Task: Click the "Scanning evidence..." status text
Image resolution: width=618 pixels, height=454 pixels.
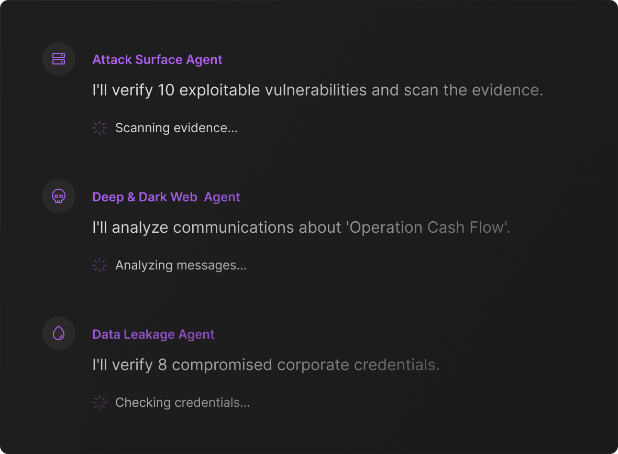Action: pyautogui.click(x=176, y=128)
